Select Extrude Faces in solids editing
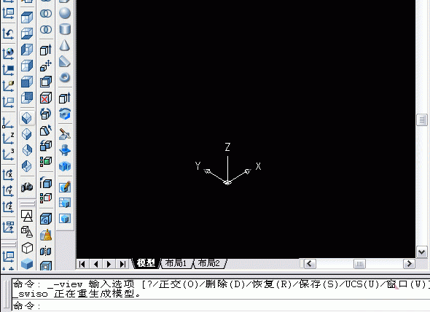This screenshot has height=312, width=430. click(46, 50)
